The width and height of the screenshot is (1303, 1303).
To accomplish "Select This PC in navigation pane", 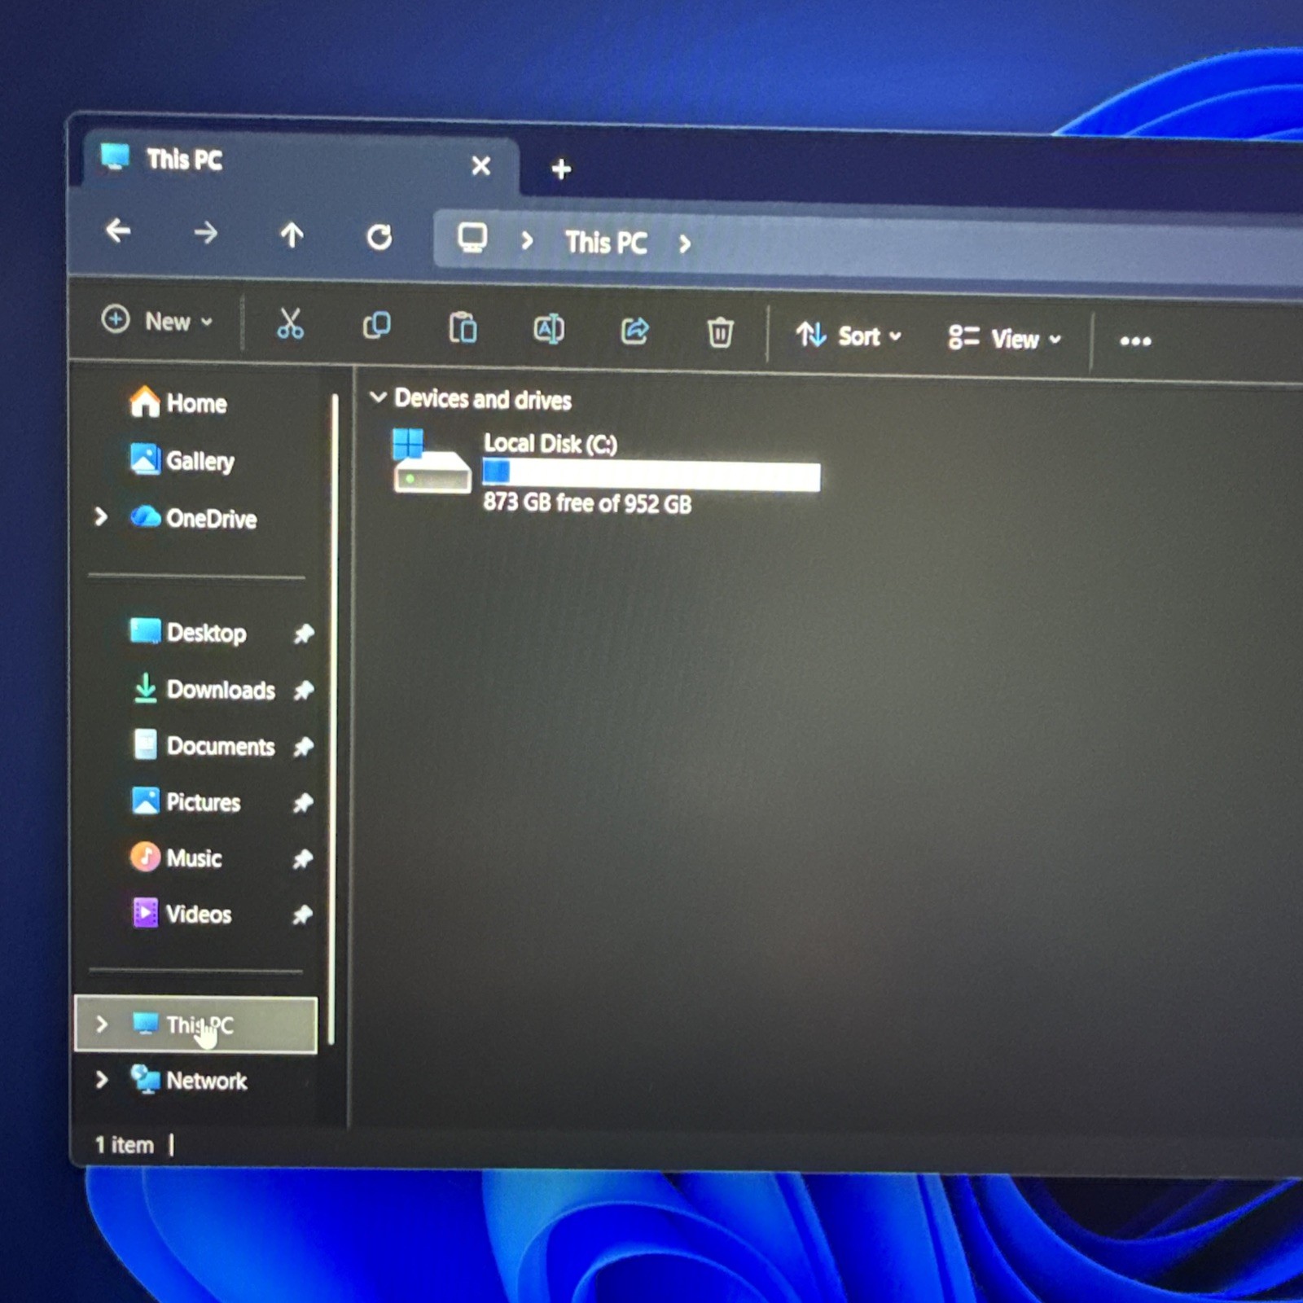I will (x=195, y=1024).
